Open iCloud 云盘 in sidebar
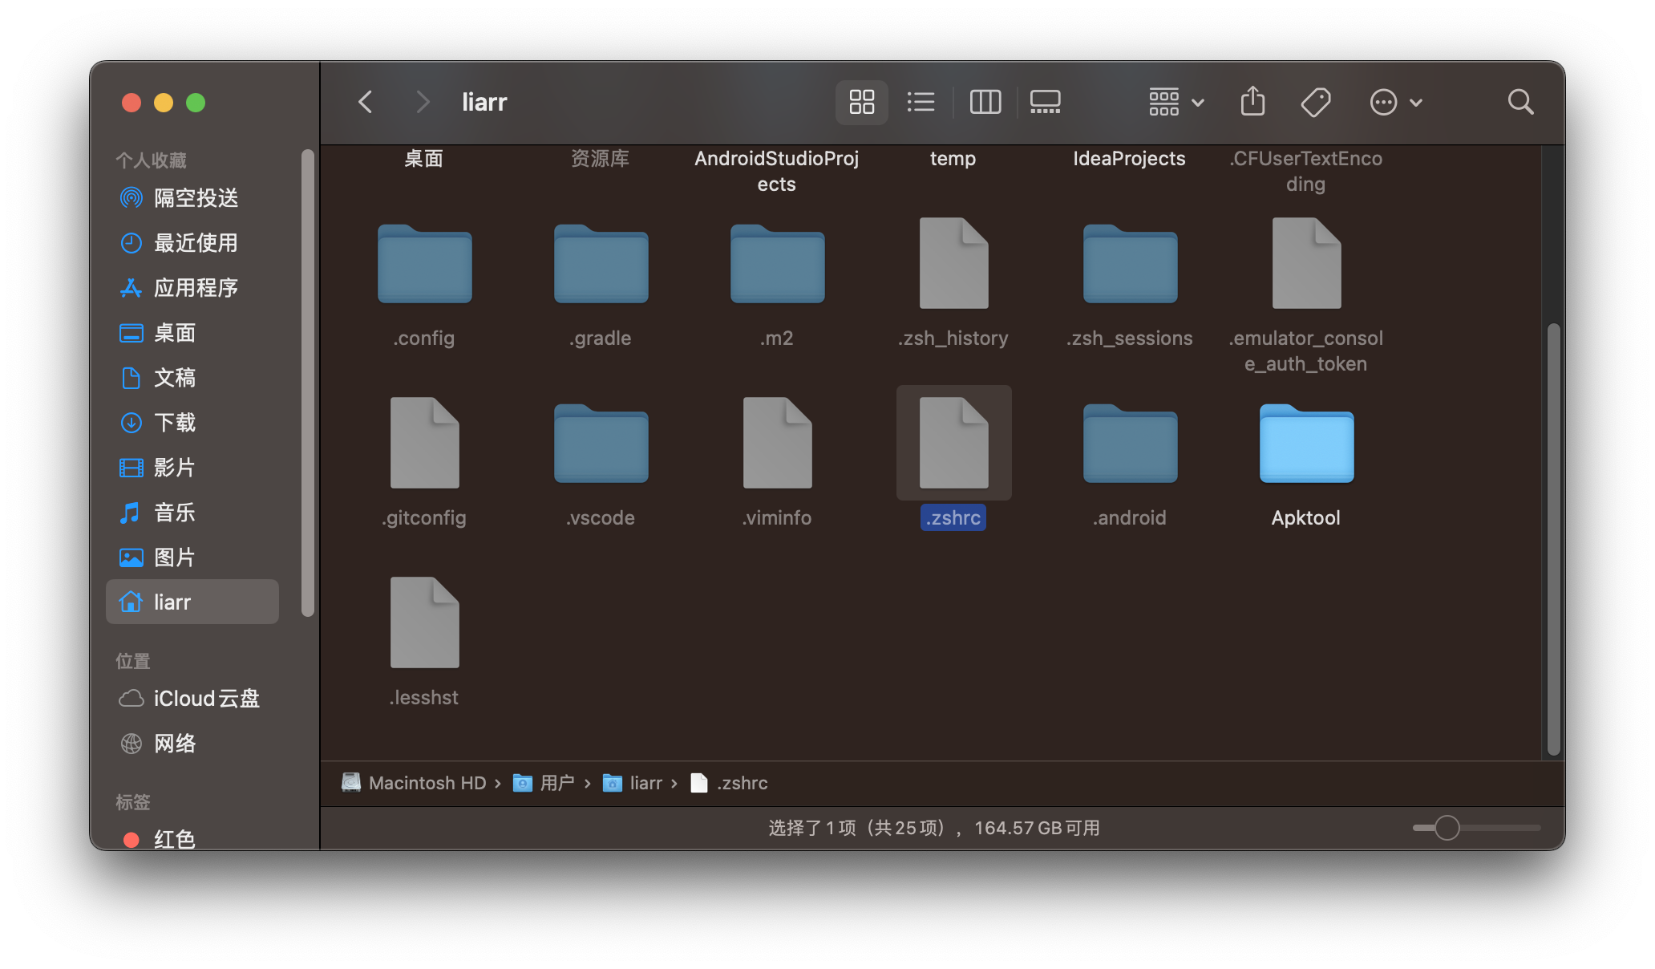 point(192,698)
